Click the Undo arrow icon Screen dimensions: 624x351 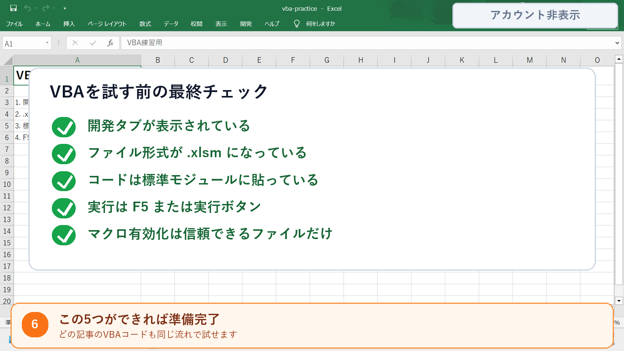pos(27,8)
